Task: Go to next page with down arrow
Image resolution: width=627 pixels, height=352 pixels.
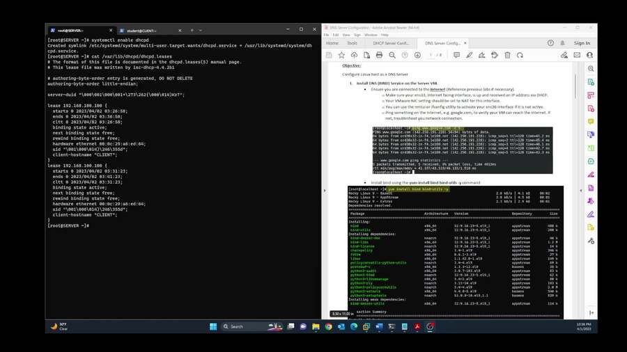Action: click(x=418, y=55)
